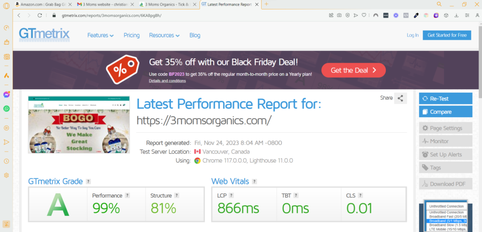The image size is (482, 232).
Task: Click the Tags button
Action: [x=445, y=168]
